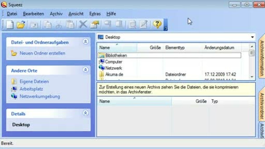
Task: Open the Netzwerkumgebung link
Action: tap(40, 96)
